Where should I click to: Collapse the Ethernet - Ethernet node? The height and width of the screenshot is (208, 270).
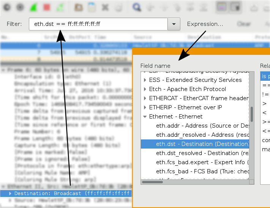145,117
